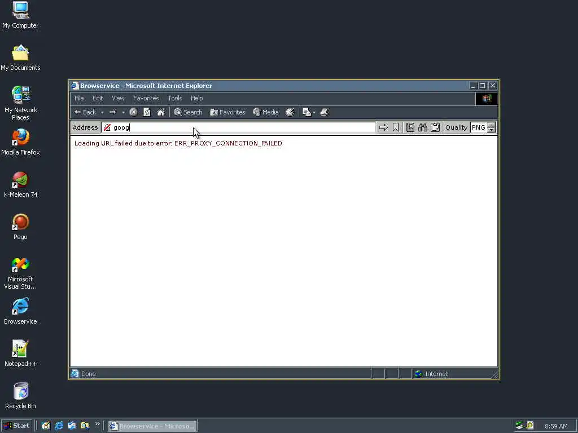This screenshot has height=433, width=578.
Task: Open the Favorites menu
Action: (x=146, y=98)
